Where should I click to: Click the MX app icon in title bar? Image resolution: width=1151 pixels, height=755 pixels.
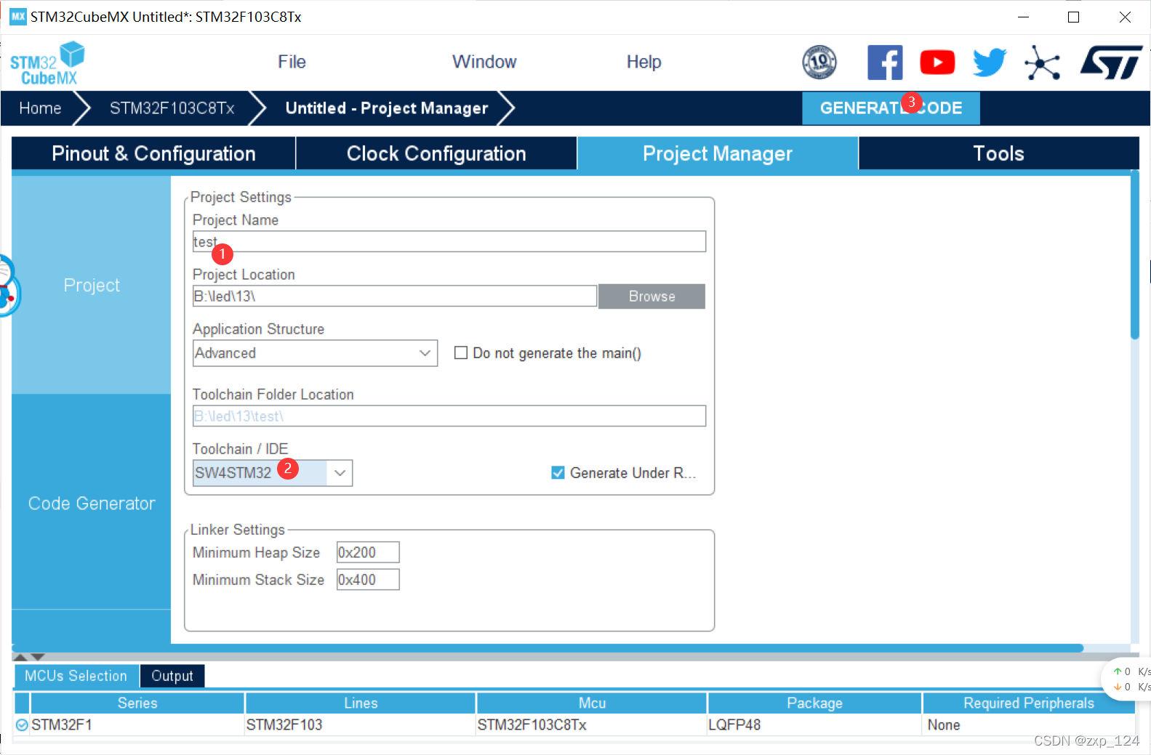[x=18, y=17]
